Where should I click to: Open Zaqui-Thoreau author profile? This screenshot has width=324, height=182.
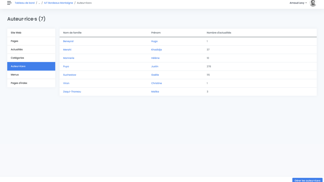72,92
